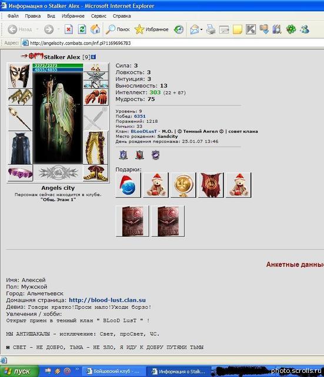Click the mask helmet equipment slot
This screenshot has height=377, width=324.
tap(20, 76)
